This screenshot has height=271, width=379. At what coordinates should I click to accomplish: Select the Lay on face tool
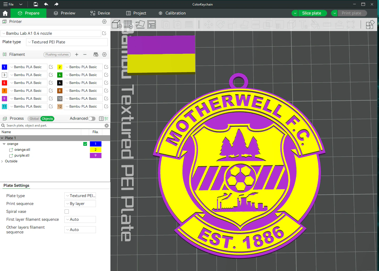(244, 25)
